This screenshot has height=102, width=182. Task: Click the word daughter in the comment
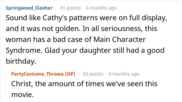tap(95, 50)
